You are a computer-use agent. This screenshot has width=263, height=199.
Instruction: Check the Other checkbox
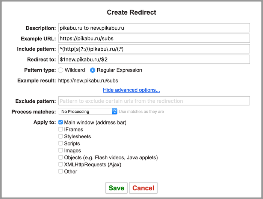[60, 171]
